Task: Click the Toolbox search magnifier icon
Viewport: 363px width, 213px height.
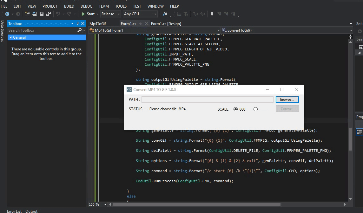Action: pyautogui.click(x=79, y=30)
